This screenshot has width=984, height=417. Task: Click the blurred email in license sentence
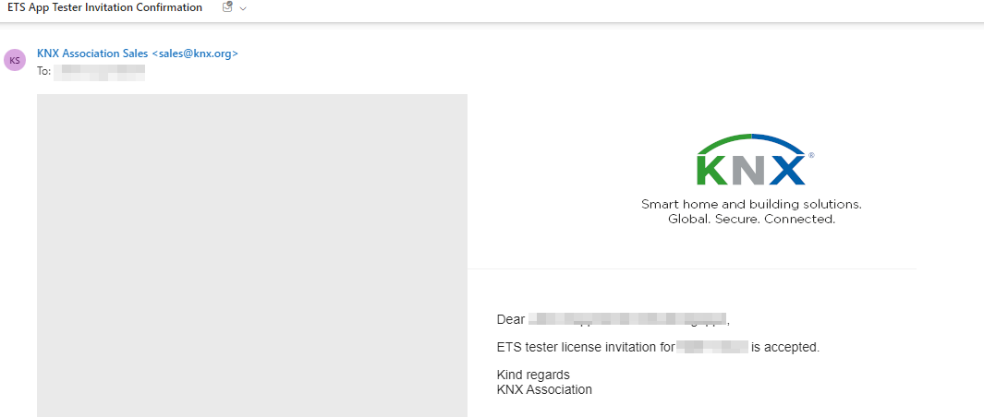point(712,346)
